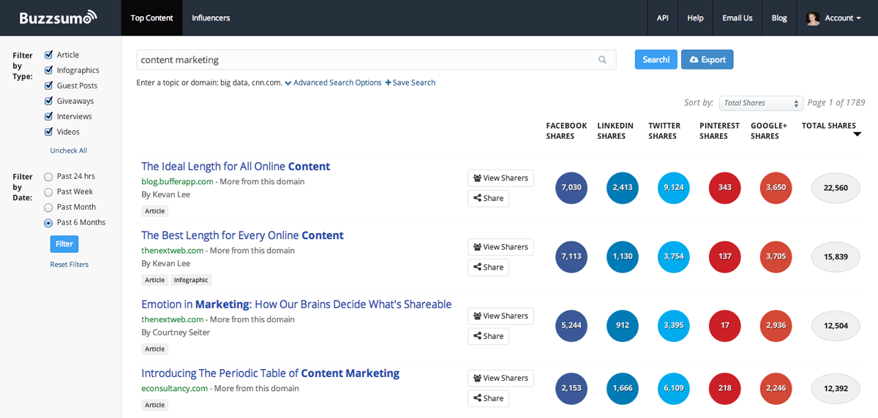
Task: Switch to the Influencers tab
Action: click(x=211, y=18)
